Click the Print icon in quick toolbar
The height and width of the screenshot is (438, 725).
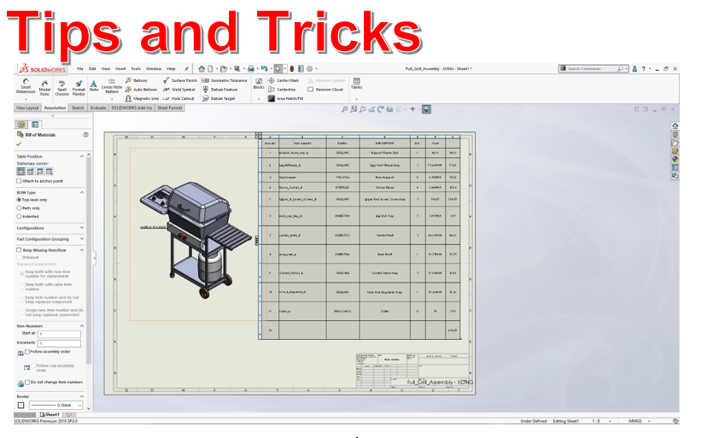250,69
